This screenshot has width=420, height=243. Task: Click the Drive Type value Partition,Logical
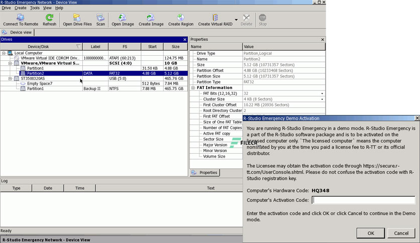pyautogui.click(x=257, y=53)
